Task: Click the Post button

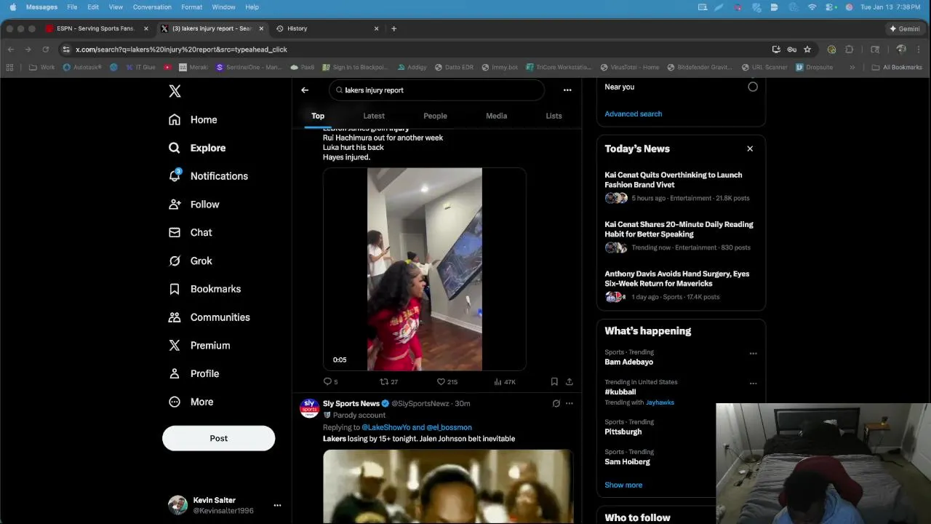Action: [218, 438]
